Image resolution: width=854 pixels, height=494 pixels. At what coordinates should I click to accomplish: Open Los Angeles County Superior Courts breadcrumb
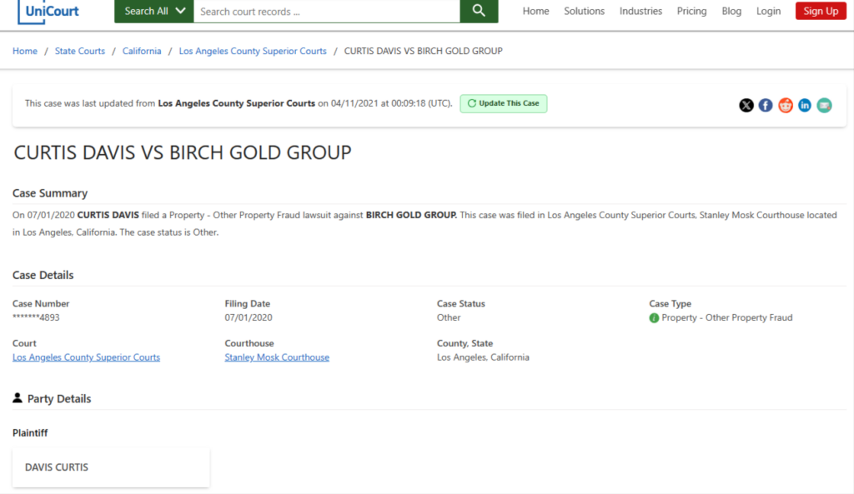coord(253,51)
